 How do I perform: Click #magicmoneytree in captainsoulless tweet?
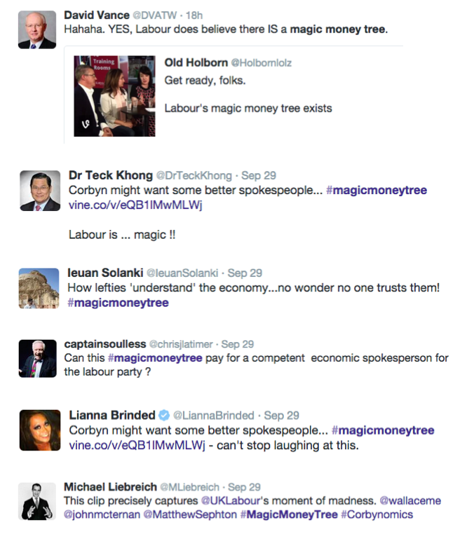(155, 358)
